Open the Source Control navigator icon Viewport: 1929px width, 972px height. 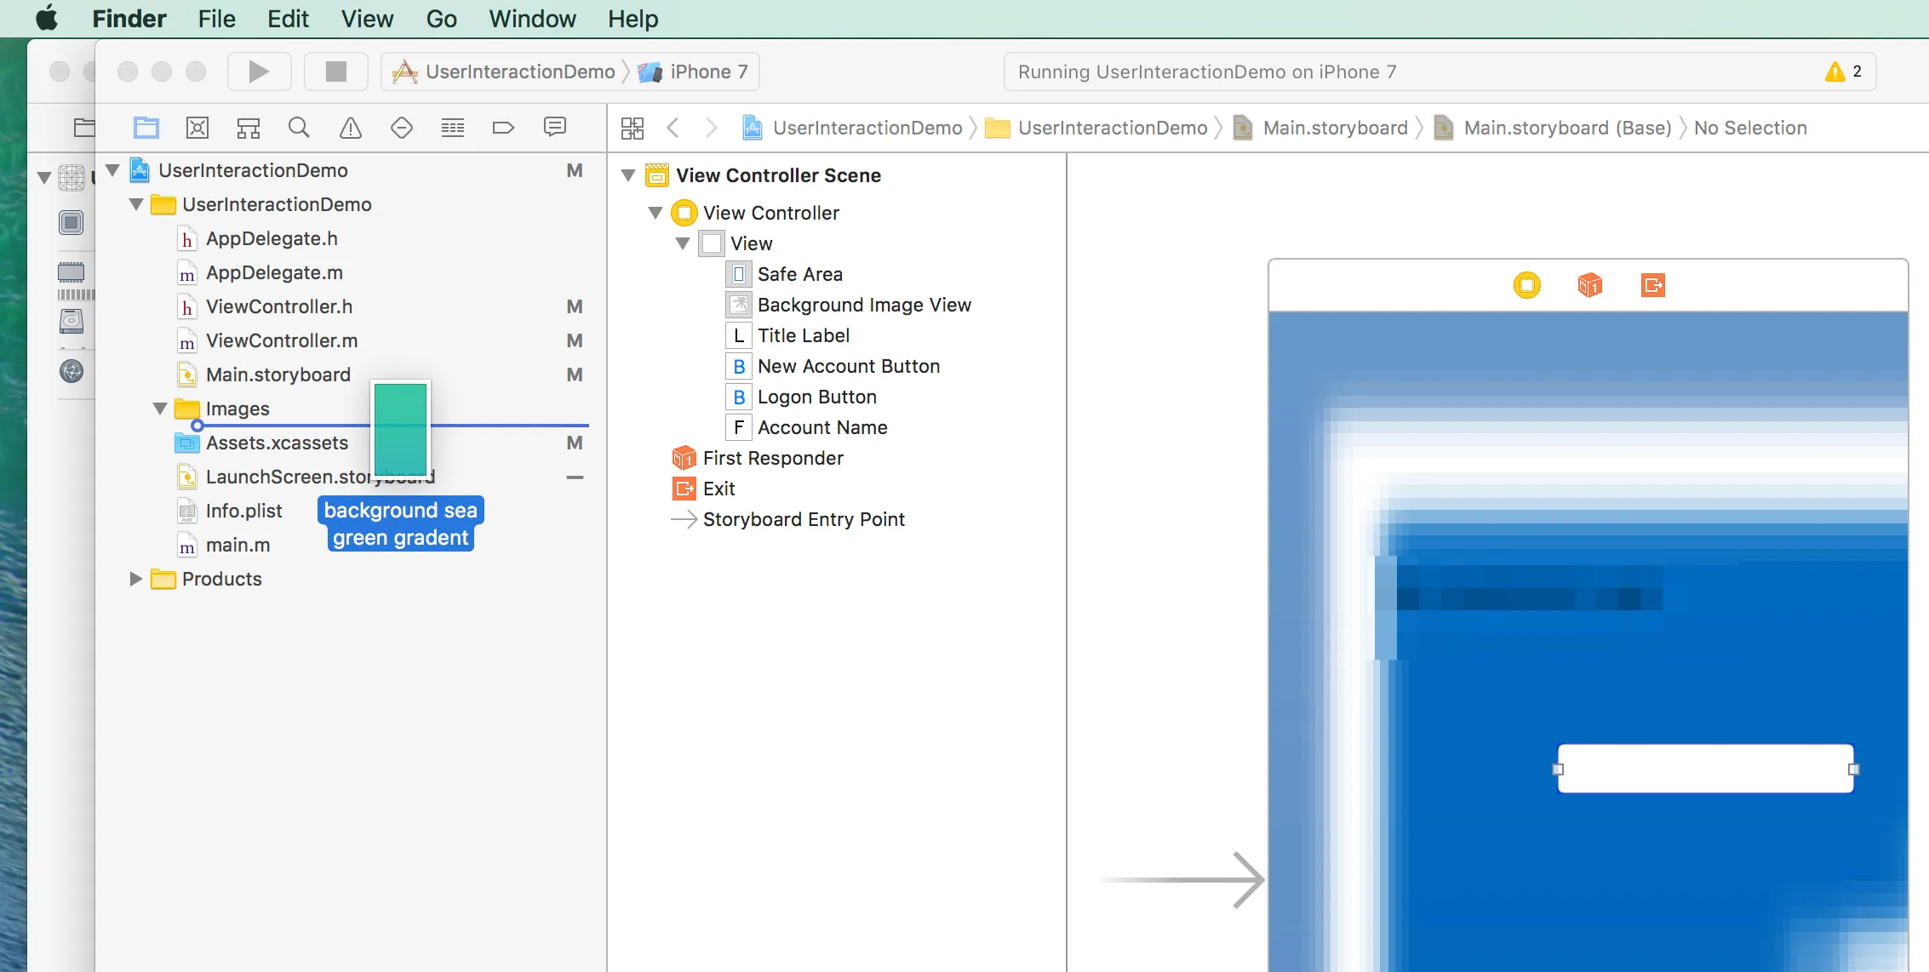[197, 128]
